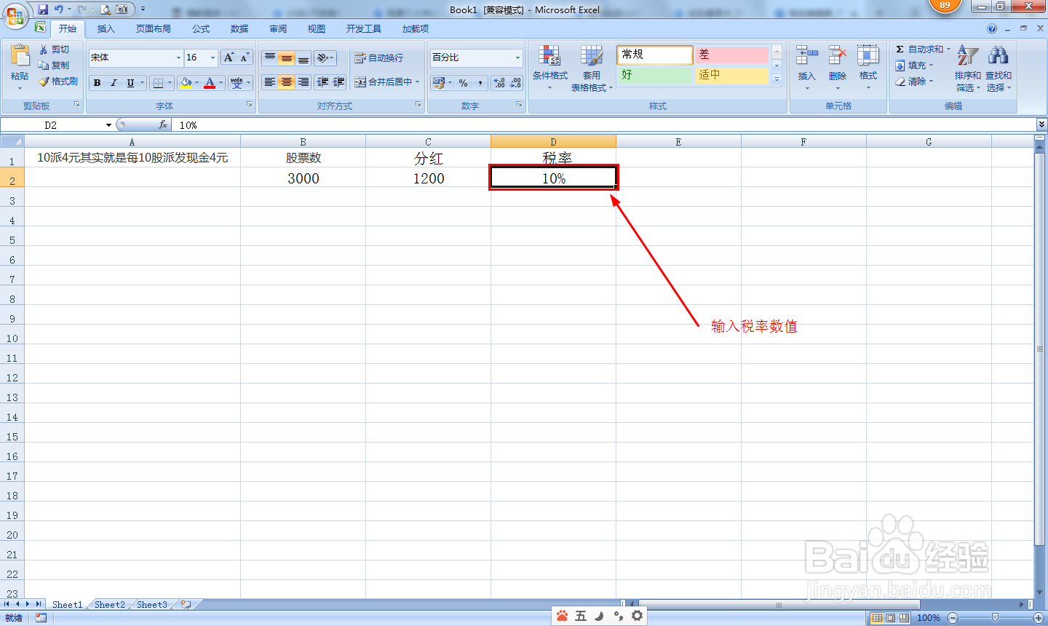
Task: Open the Office button menu
Action: pyautogui.click(x=15, y=15)
